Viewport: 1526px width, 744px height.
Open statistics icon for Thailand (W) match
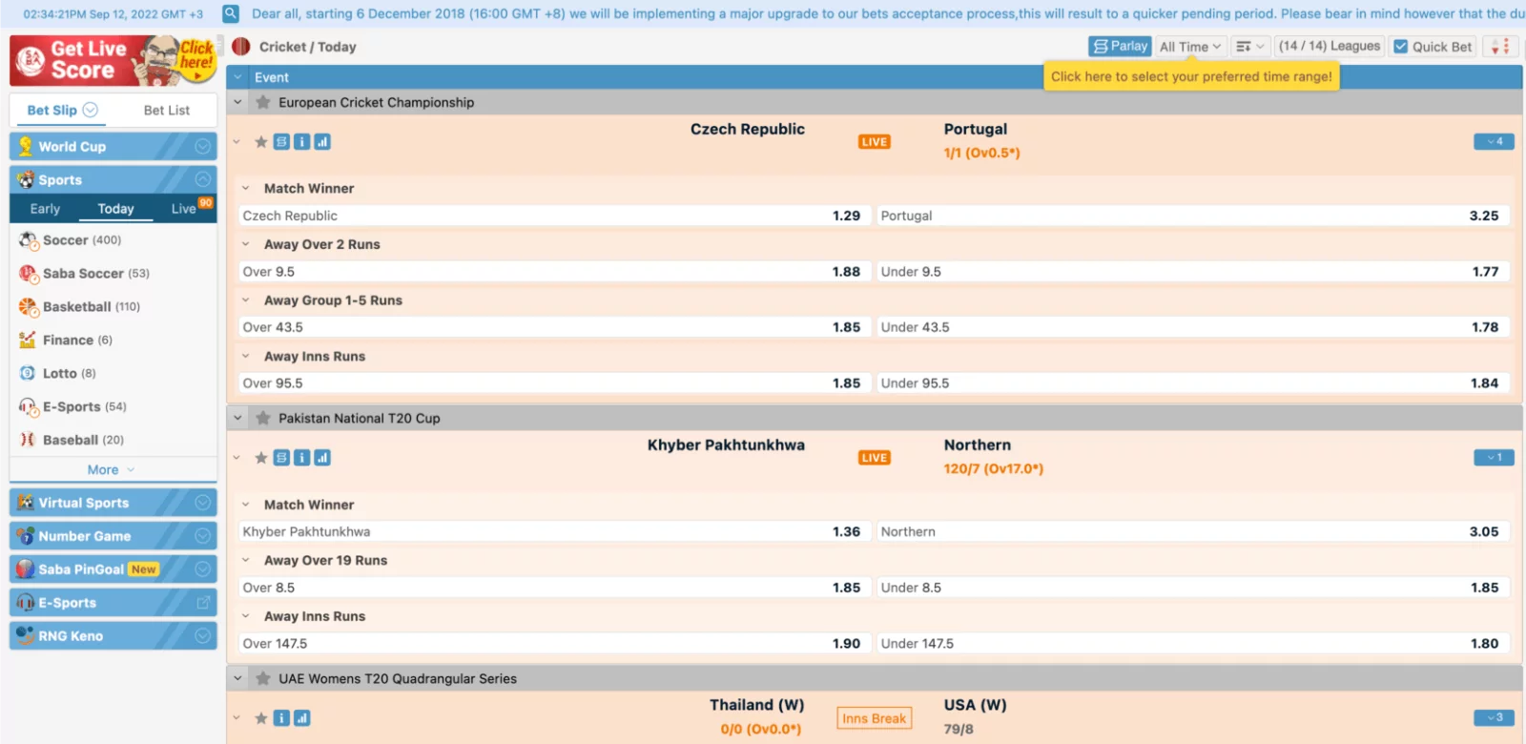(302, 718)
